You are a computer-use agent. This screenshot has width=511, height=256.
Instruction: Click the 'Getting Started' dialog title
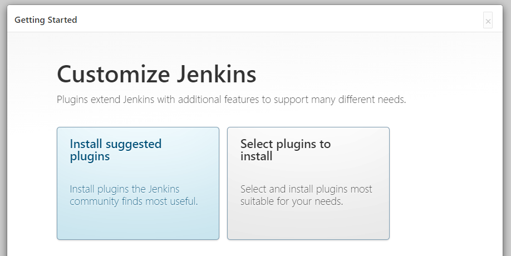46,20
